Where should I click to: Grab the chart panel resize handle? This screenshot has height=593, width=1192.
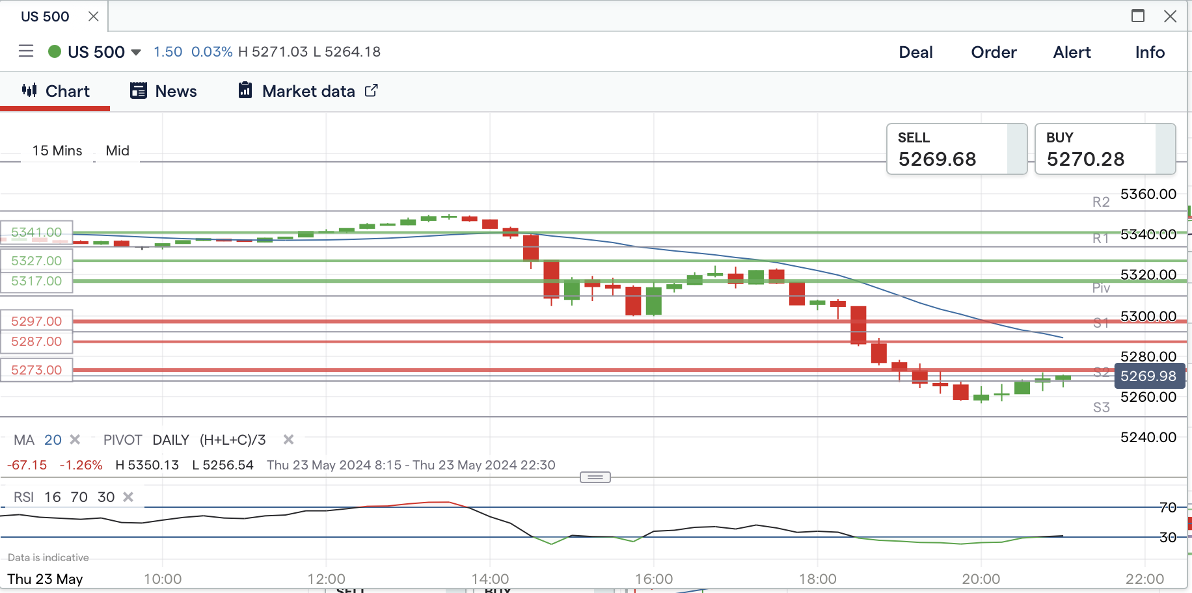(x=595, y=477)
